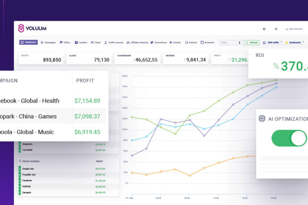Click the Devices icon
Viewport: 308px width, 205px height.
click(x=187, y=42)
